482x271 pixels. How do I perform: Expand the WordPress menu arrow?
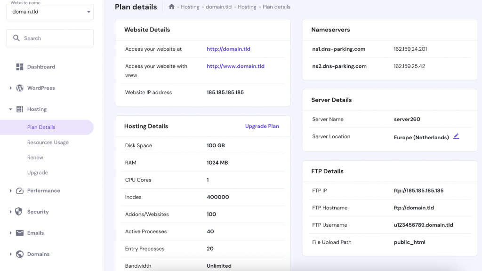pyautogui.click(x=10, y=88)
